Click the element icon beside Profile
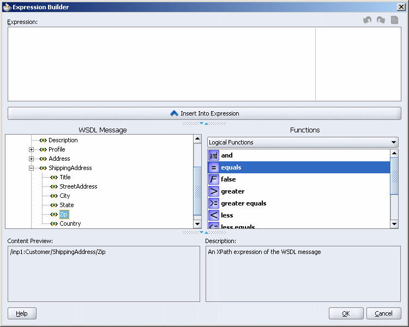409x327 pixels. (x=43, y=150)
